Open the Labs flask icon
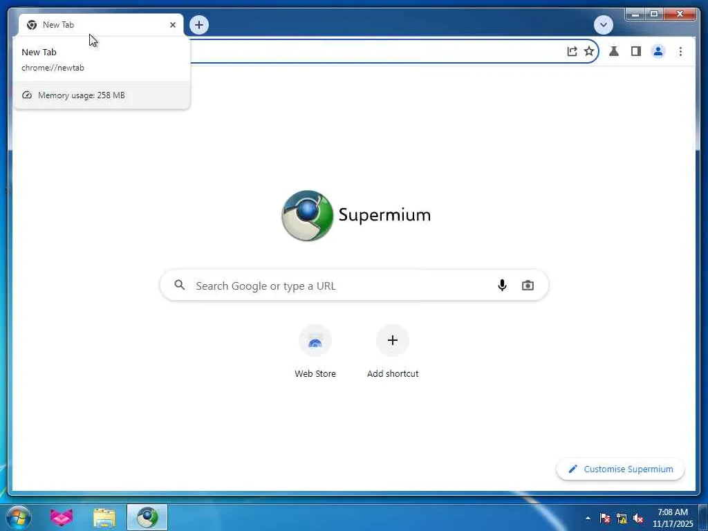Image resolution: width=708 pixels, height=531 pixels. [614, 51]
